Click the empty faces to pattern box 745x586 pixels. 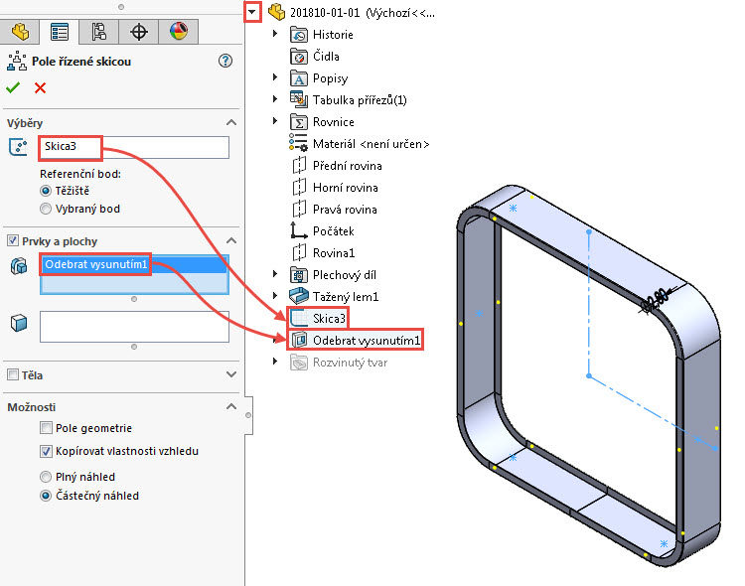134,327
